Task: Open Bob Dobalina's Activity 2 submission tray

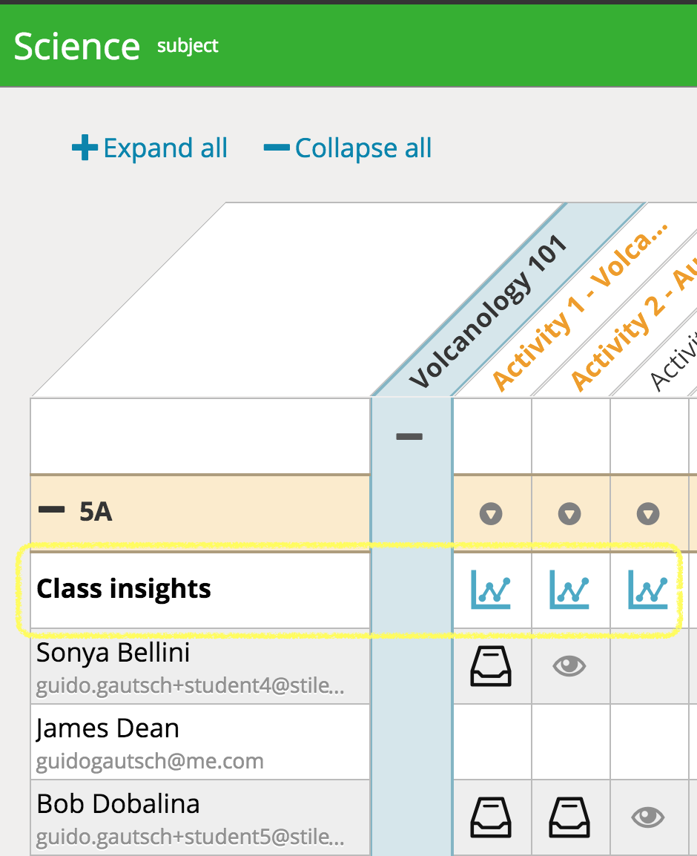Action: click(x=569, y=817)
